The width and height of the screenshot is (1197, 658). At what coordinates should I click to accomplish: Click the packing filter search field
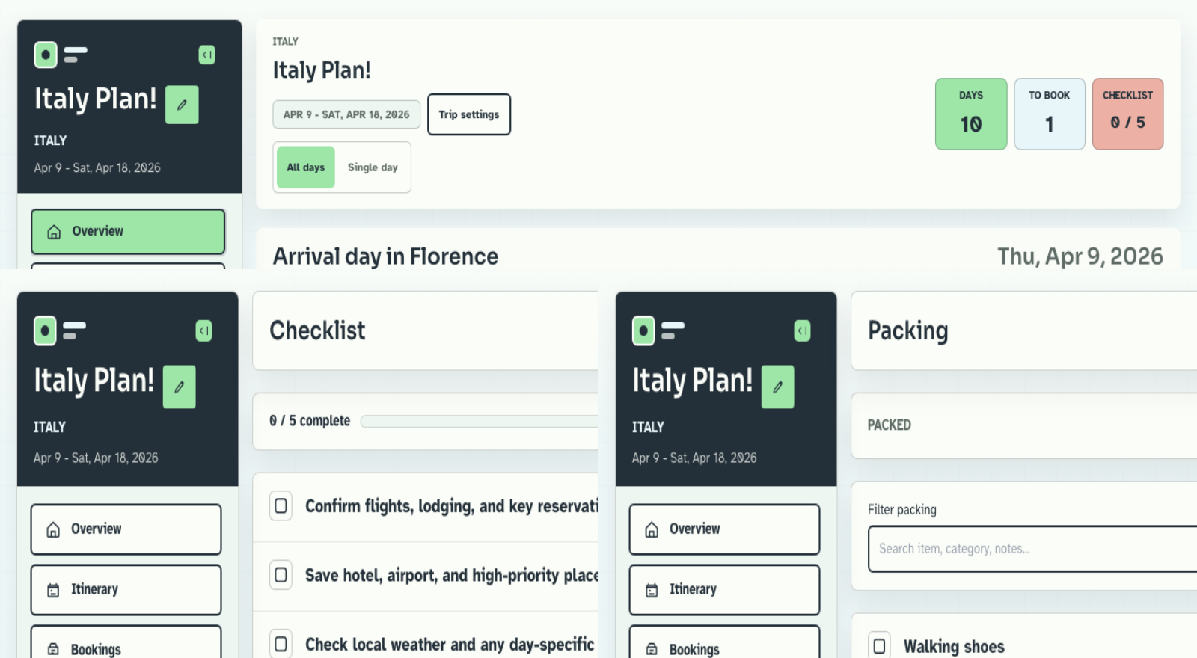pos(1032,548)
